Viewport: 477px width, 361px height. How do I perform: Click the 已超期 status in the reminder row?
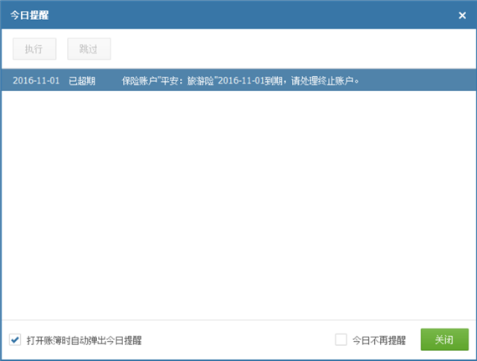(x=82, y=81)
